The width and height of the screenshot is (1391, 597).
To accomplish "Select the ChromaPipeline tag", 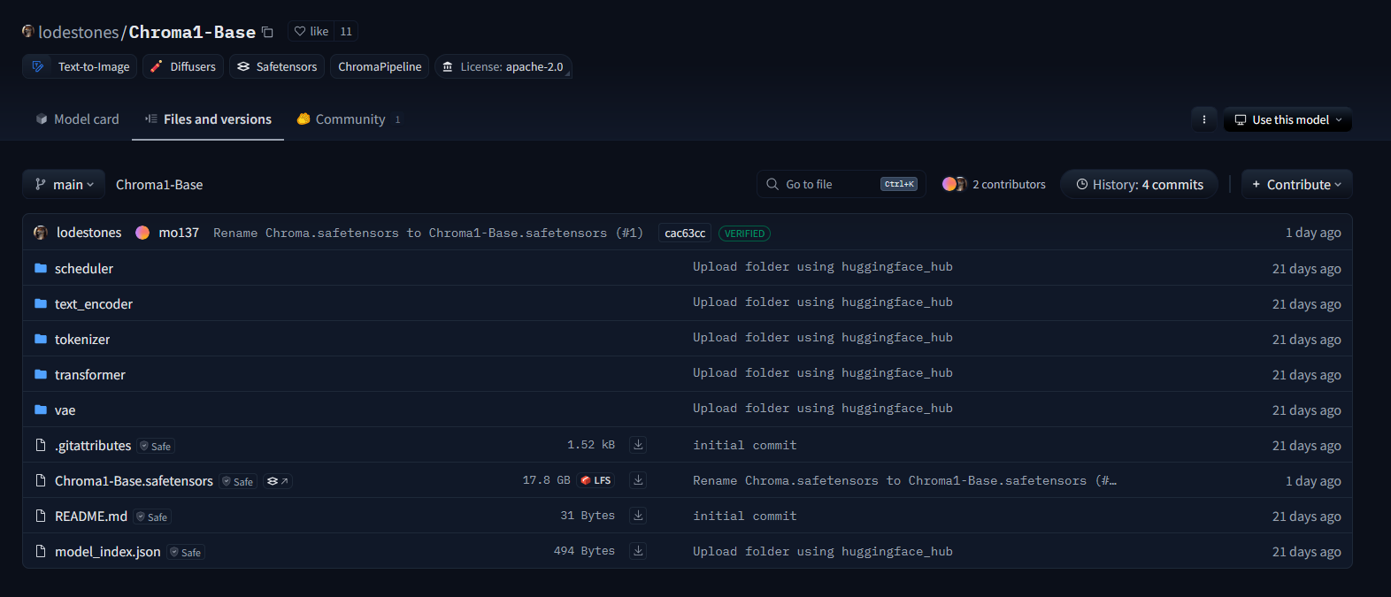I will pyautogui.click(x=380, y=66).
